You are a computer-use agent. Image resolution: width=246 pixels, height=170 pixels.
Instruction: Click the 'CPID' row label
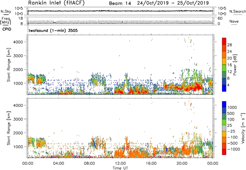7,29
